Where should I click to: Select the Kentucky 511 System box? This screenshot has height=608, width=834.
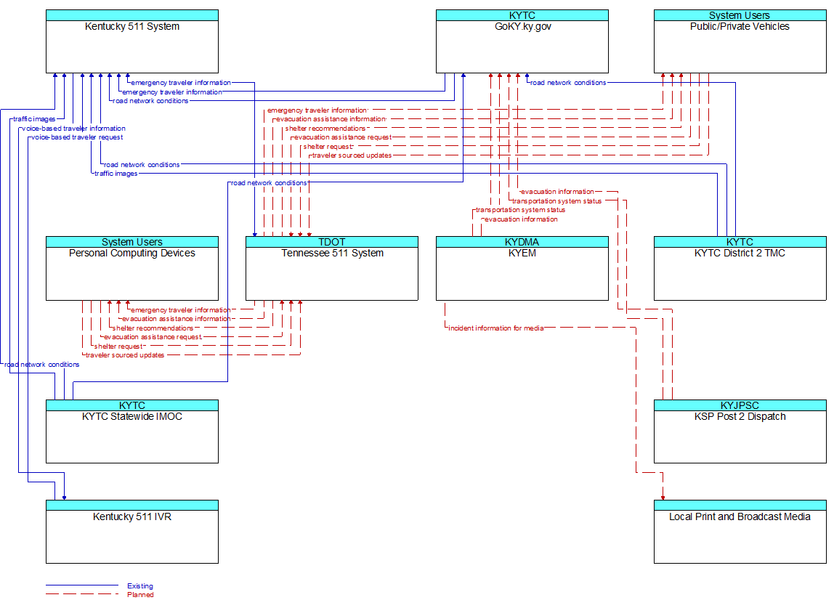pos(132,41)
